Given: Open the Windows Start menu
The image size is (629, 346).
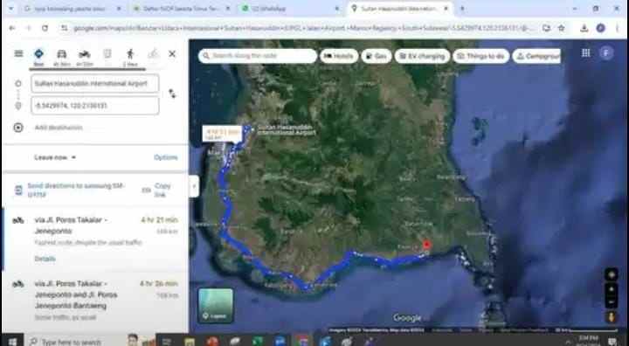Looking at the screenshot, I should pos(12,341).
